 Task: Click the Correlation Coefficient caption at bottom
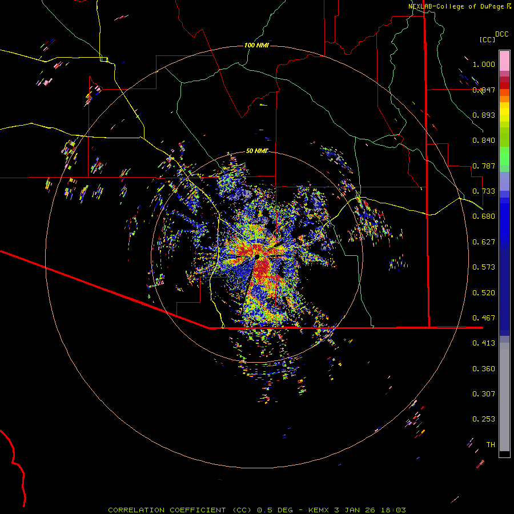coord(257,510)
